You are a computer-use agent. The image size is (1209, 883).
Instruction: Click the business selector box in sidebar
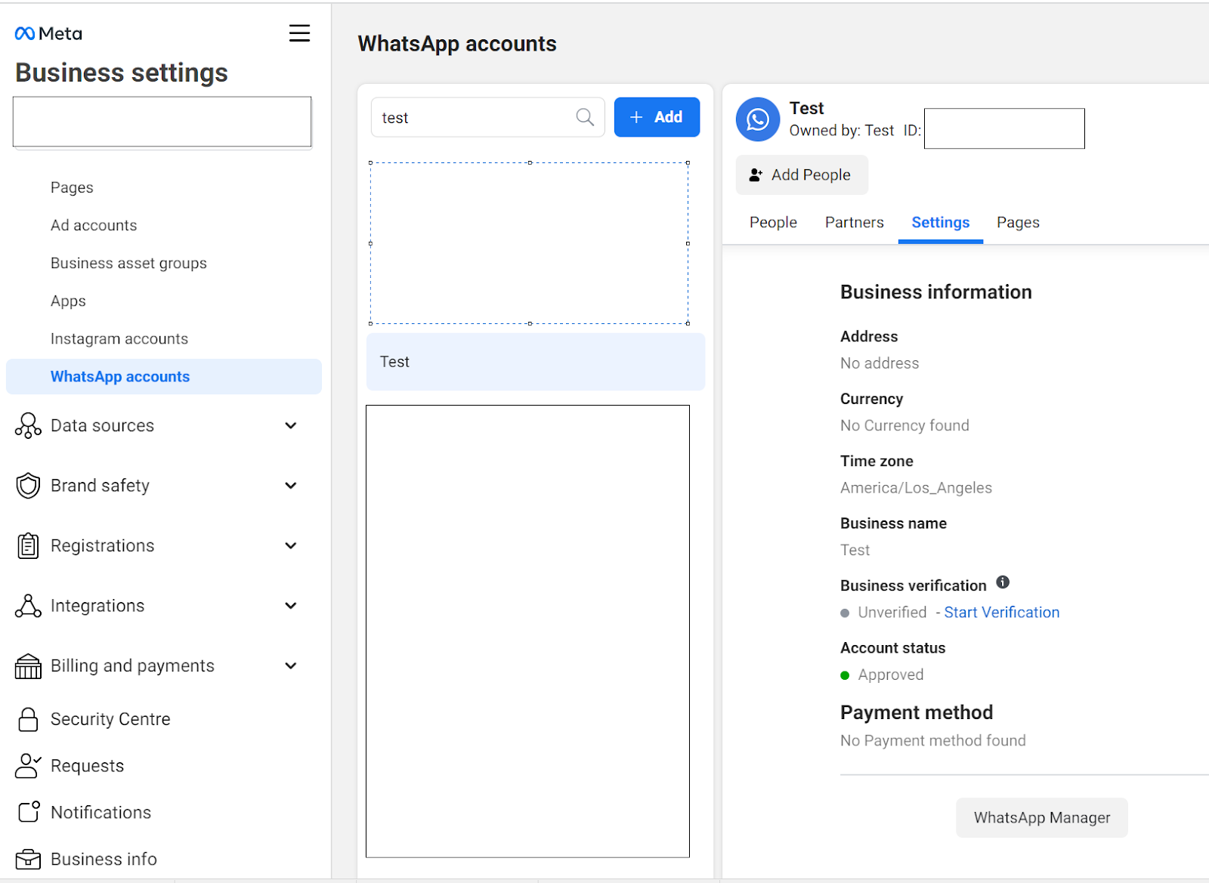(x=162, y=122)
